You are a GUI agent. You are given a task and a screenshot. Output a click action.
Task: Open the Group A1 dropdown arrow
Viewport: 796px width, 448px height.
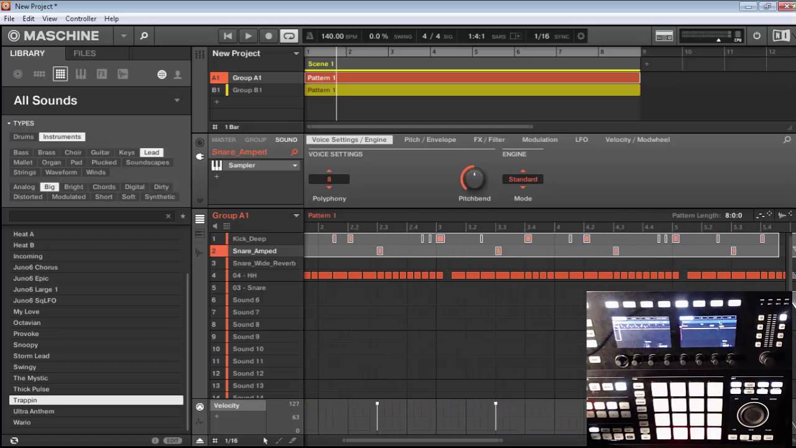click(296, 216)
